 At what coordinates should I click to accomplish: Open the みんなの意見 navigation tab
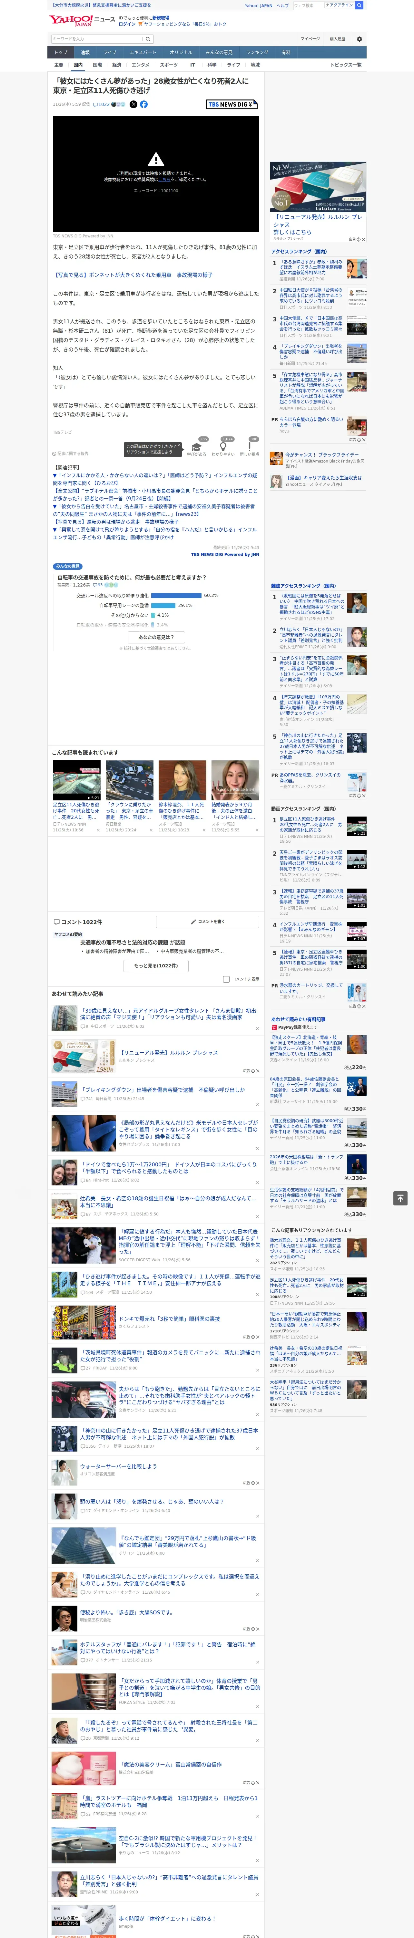pyautogui.click(x=219, y=53)
